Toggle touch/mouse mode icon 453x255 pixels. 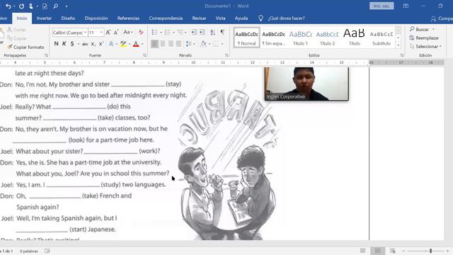coord(31,6)
